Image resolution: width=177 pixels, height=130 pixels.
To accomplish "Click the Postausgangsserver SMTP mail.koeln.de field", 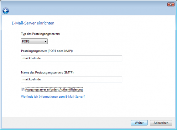I will coord(71,79).
